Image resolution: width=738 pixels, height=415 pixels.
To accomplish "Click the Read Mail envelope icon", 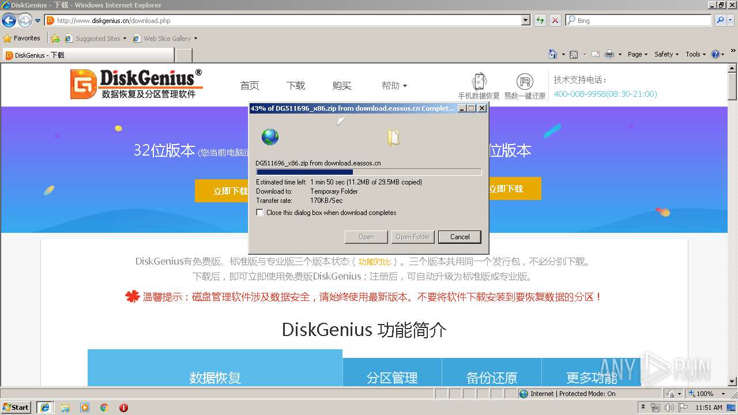I will 595,54.
